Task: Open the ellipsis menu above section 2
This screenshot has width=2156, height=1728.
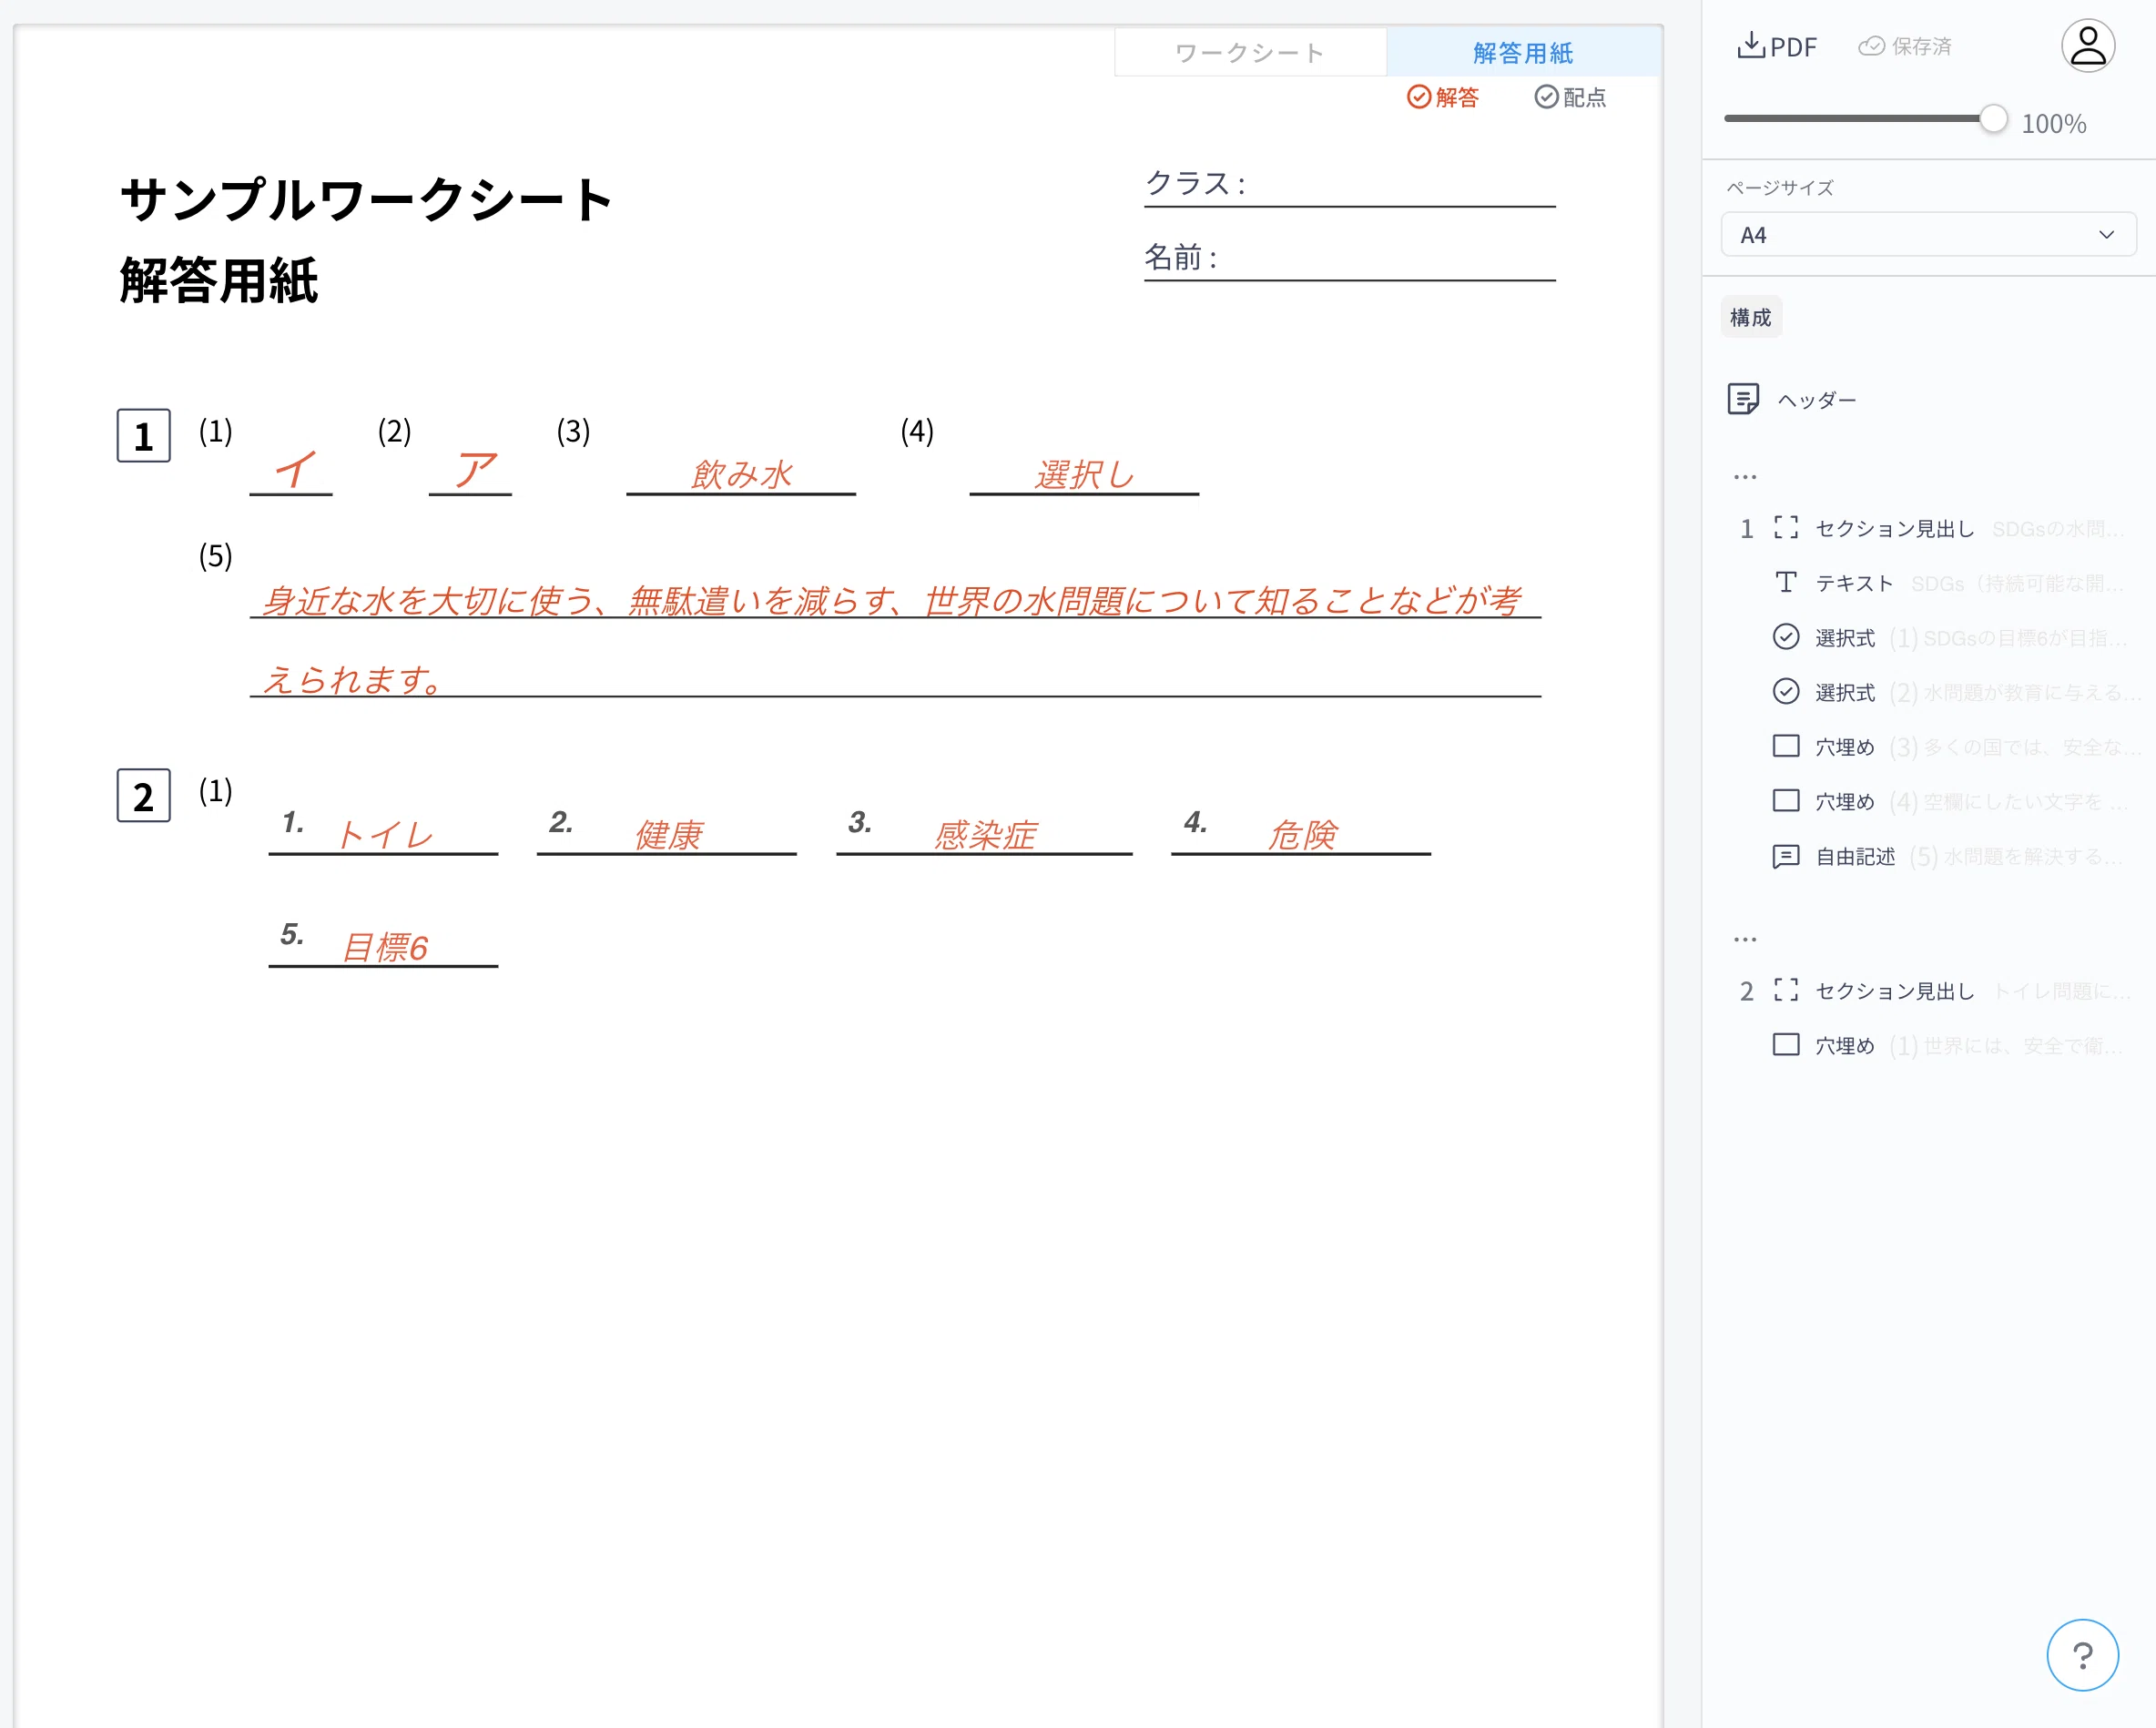Action: [x=1745, y=939]
